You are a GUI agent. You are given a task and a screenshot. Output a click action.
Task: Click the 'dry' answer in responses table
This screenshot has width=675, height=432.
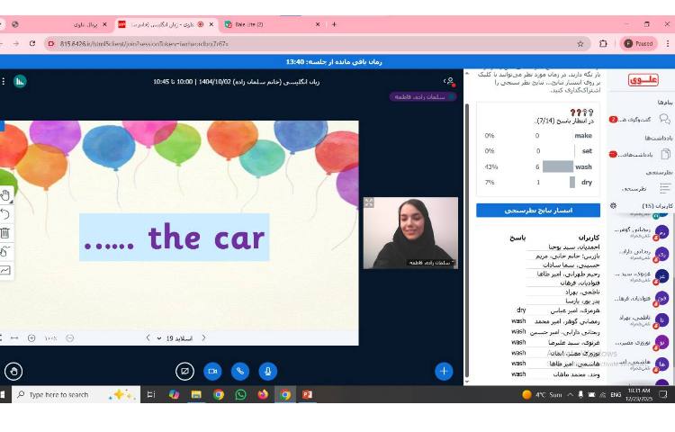(521, 310)
